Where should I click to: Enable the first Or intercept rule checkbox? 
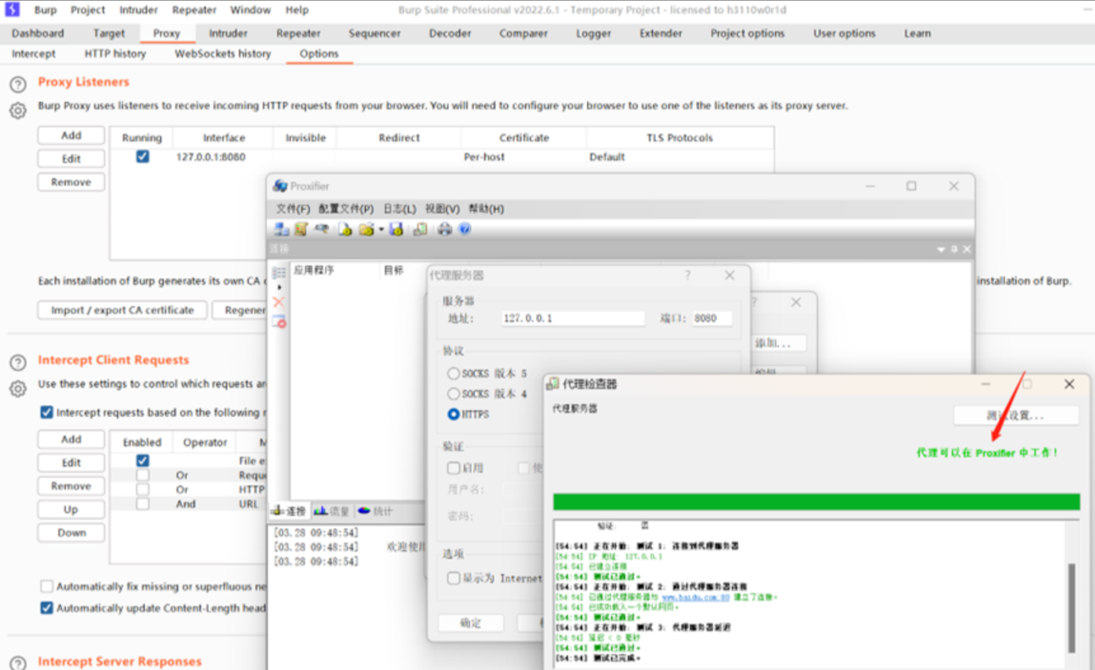[x=142, y=475]
